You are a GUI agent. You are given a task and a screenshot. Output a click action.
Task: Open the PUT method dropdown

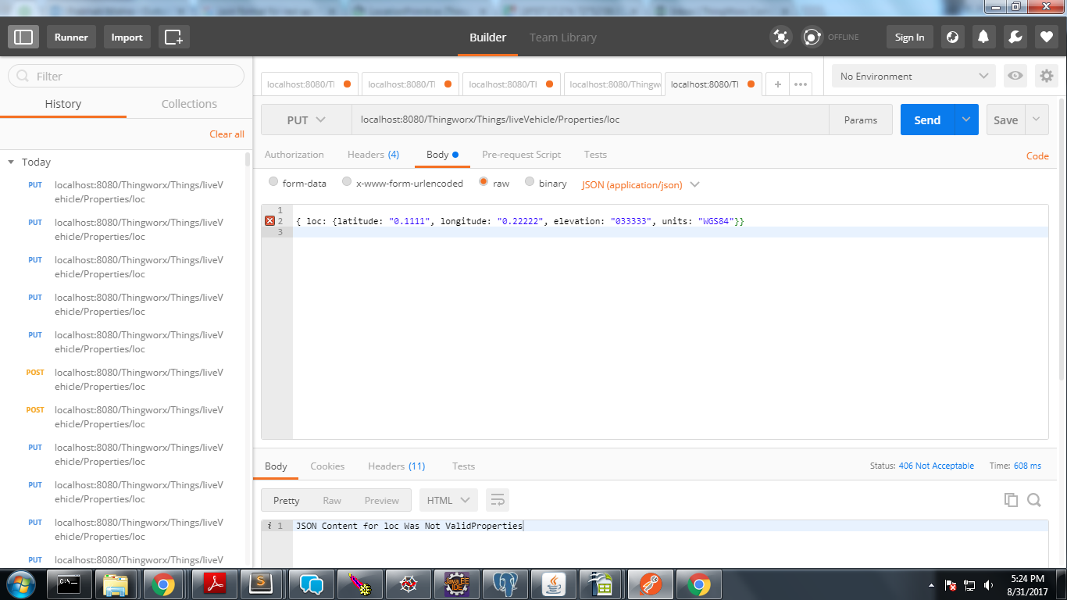point(306,120)
